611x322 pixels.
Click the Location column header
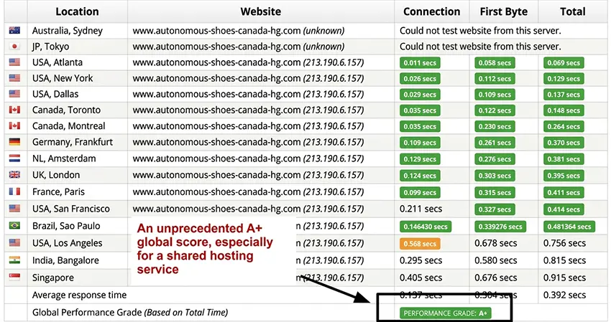pyautogui.click(x=77, y=11)
